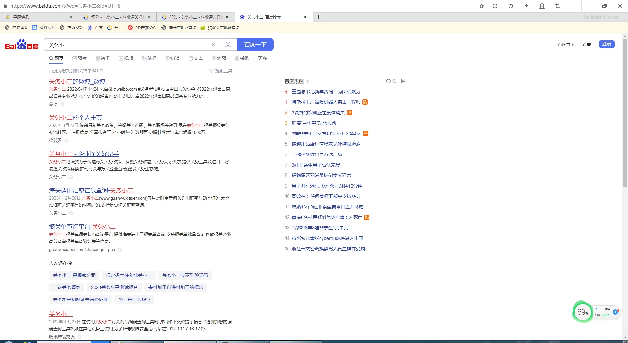Open the 海关产地证查询 bookmark
This screenshot has height=343, width=628.
[x=179, y=27]
